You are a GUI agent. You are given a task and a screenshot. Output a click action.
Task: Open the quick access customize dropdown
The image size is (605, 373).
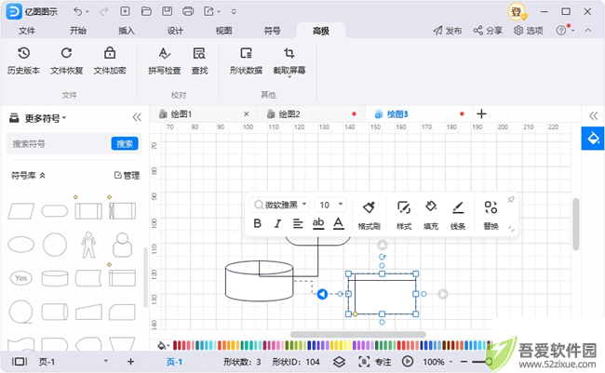coord(234,11)
